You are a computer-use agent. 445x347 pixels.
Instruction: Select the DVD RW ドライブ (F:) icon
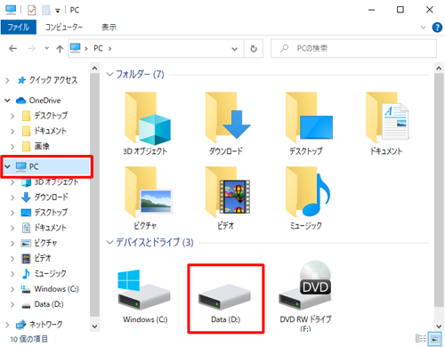[x=305, y=286]
